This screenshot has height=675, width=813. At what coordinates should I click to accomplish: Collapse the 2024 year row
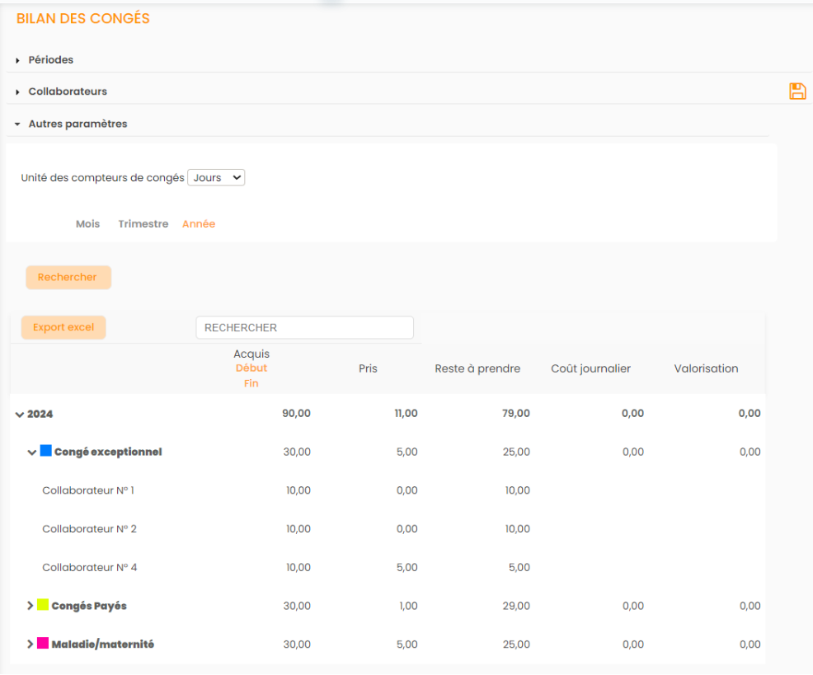(x=20, y=414)
